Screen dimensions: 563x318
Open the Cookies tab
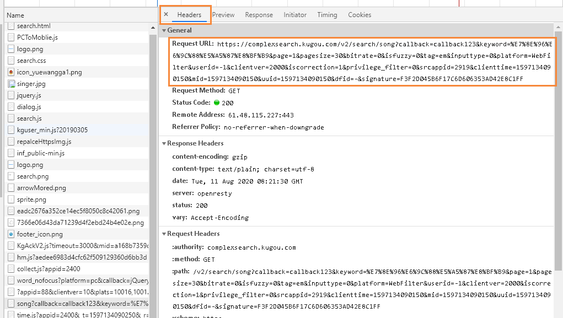[x=360, y=15]
